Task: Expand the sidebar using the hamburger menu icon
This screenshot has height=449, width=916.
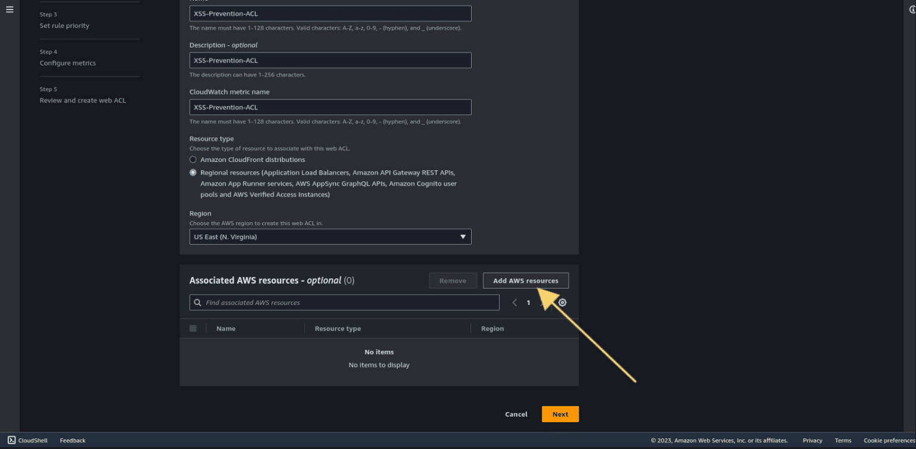Action: (x=9, y=9)
